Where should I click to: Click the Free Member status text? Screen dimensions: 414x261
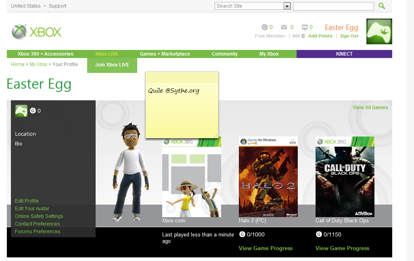[270, 36]
